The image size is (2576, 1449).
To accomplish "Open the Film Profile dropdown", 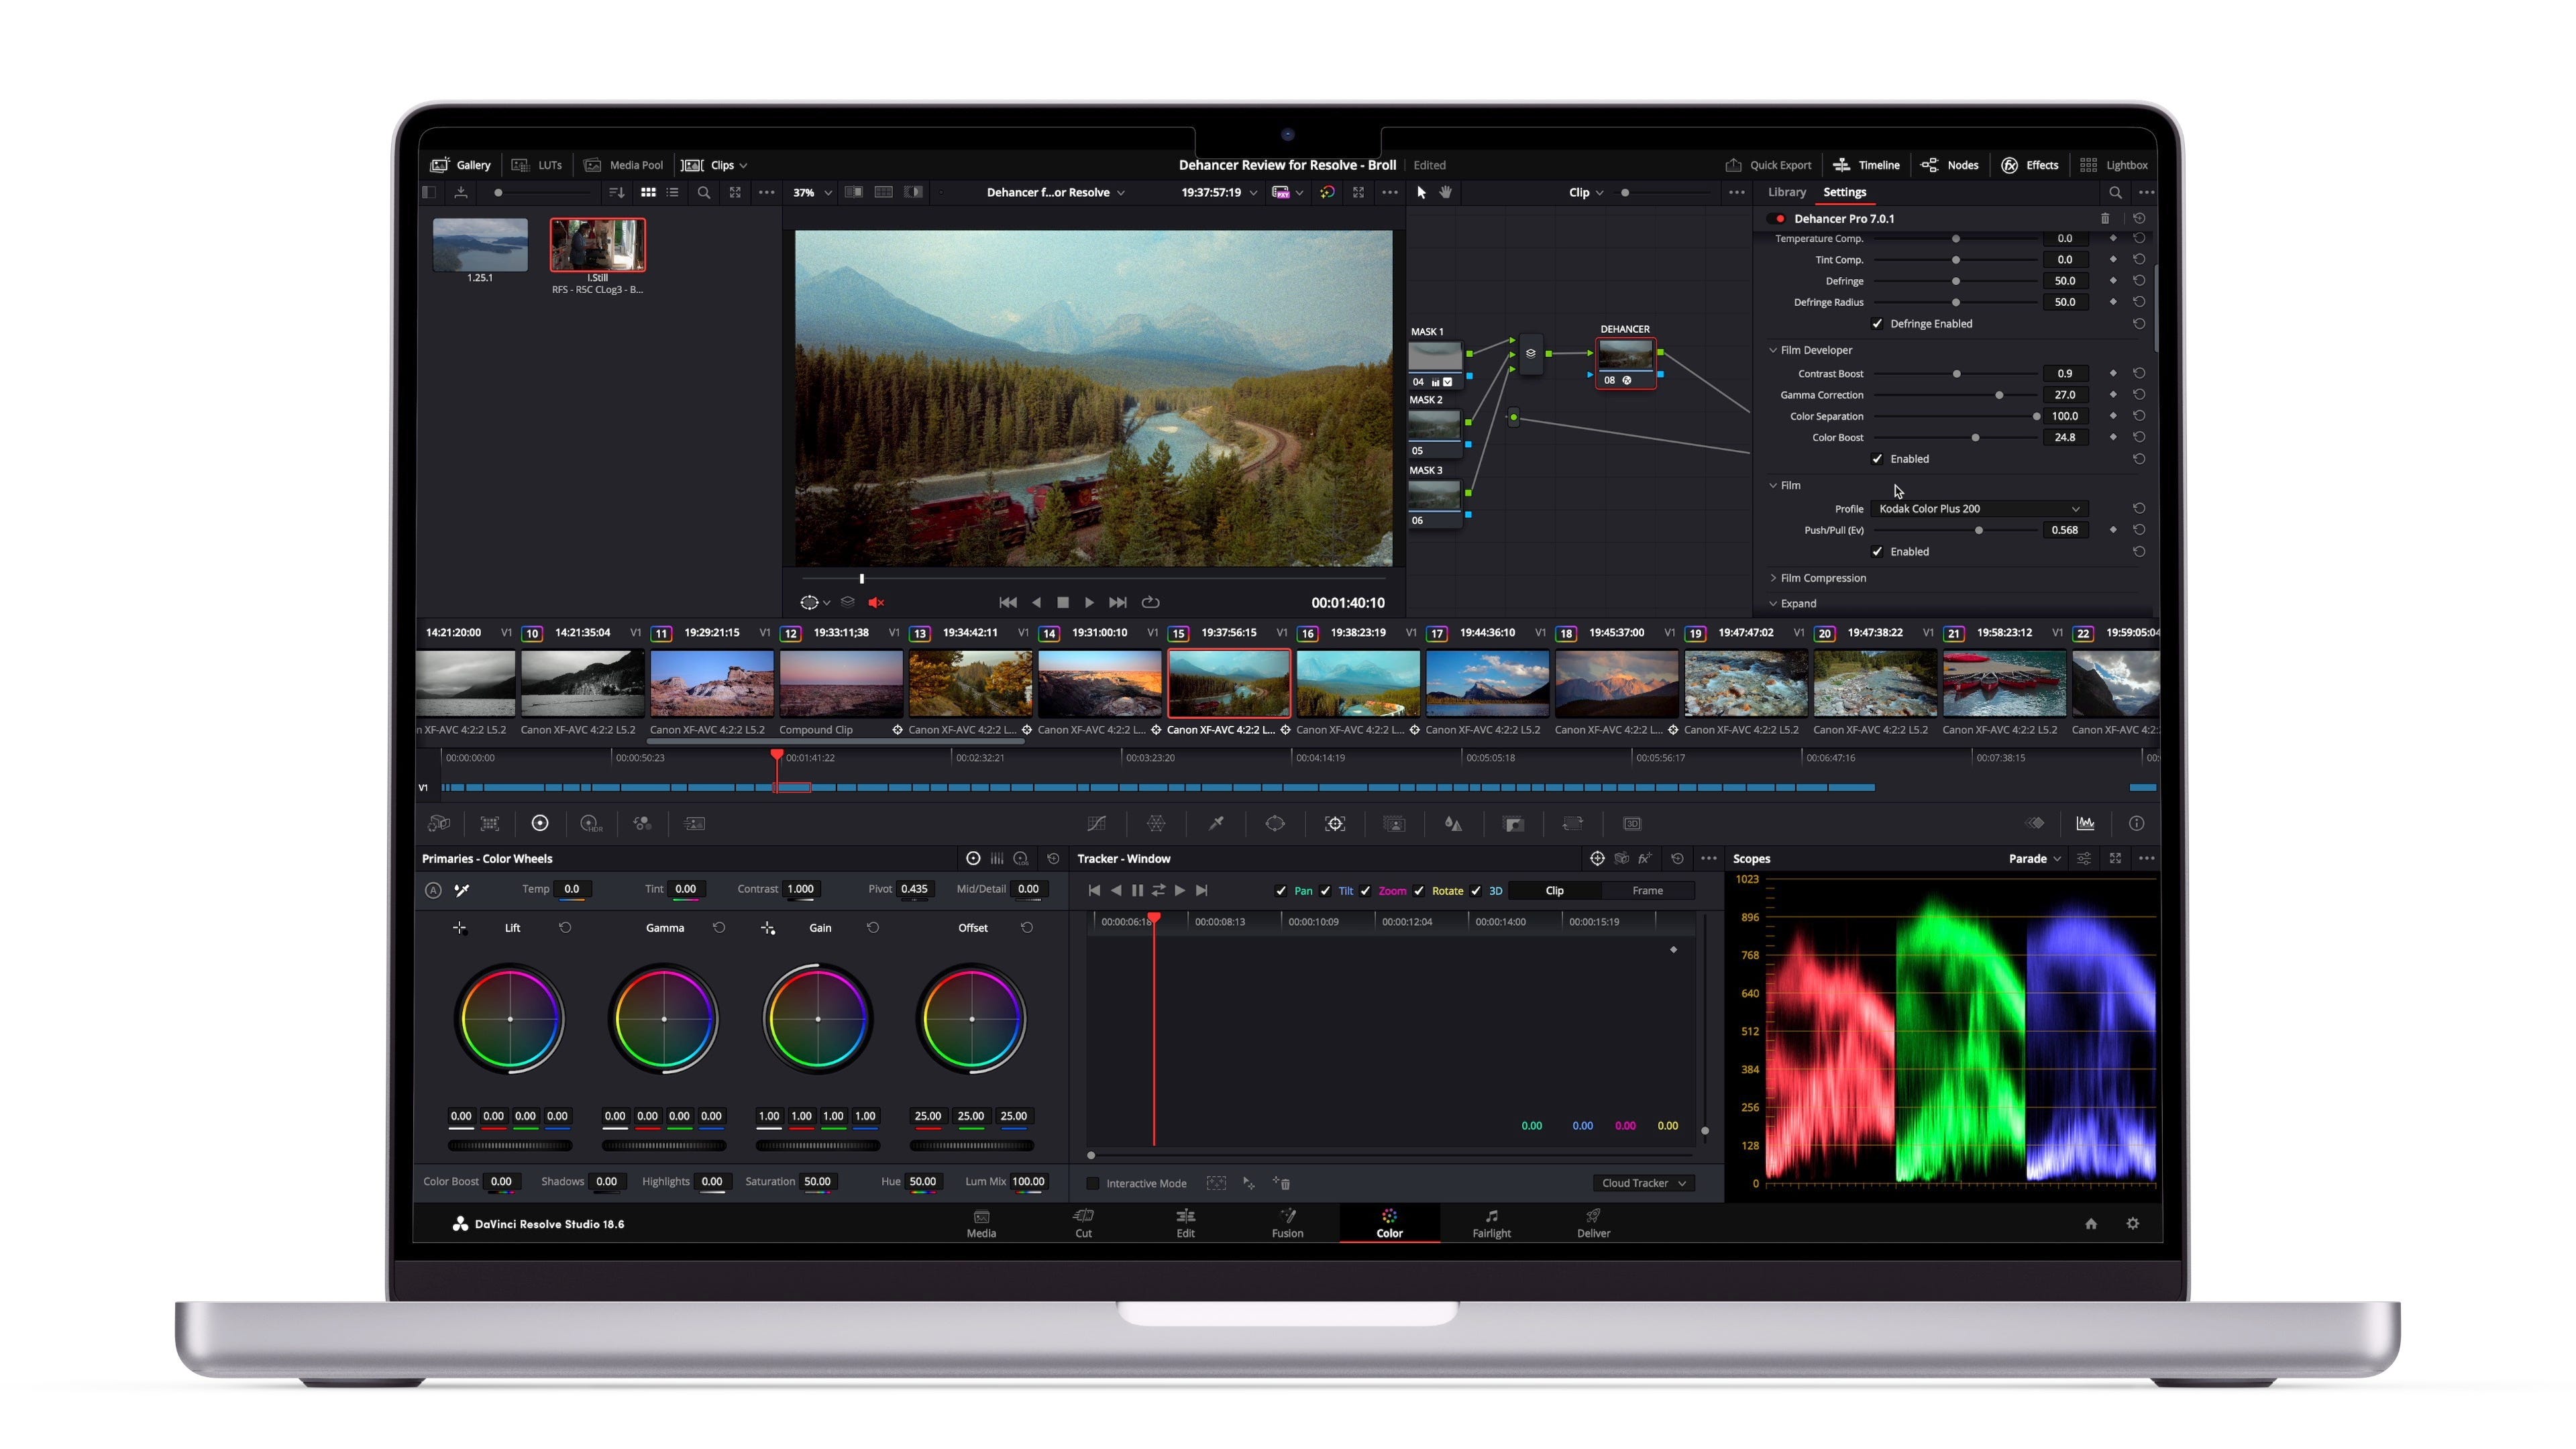I will click(1978, 509).
